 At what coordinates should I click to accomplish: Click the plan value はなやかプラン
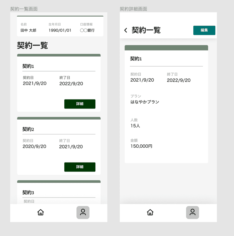pyautogui.click(x=145, y=102)
